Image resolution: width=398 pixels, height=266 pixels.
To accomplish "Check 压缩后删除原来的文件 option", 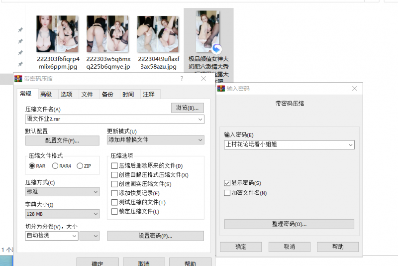I will tap(114, 166).
